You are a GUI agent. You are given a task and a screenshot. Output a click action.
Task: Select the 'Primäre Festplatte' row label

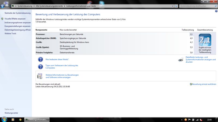click(44, 53)
